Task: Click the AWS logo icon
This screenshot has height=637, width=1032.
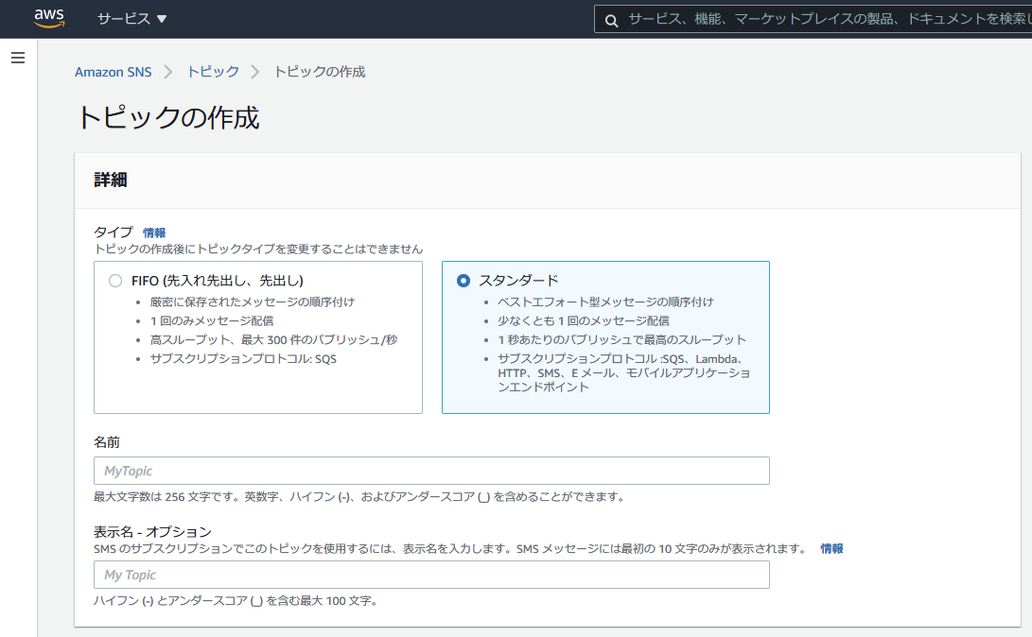Action: (49, 18)
